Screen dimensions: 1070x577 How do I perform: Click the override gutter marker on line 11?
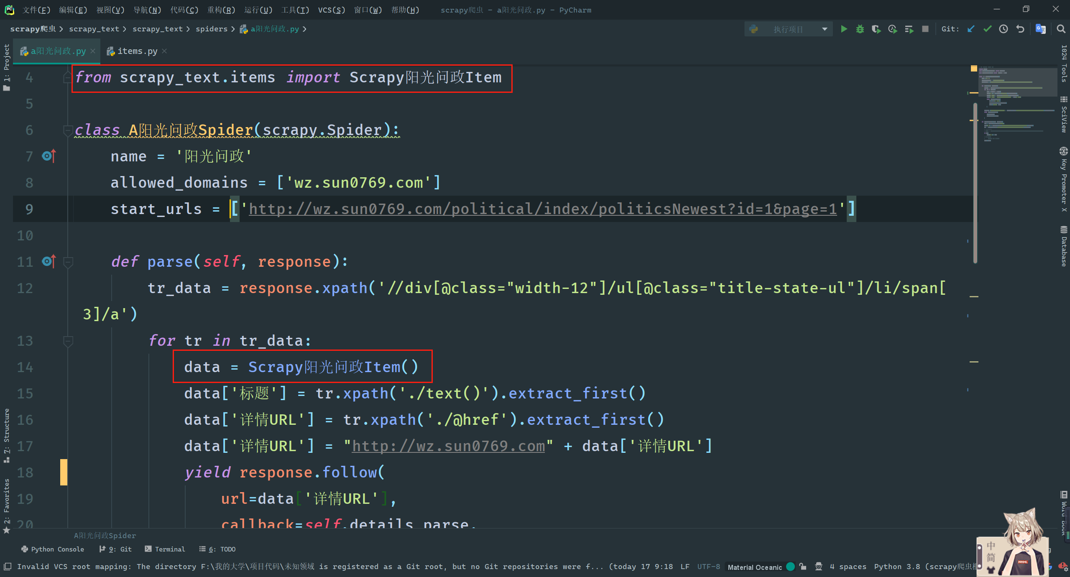49,262
